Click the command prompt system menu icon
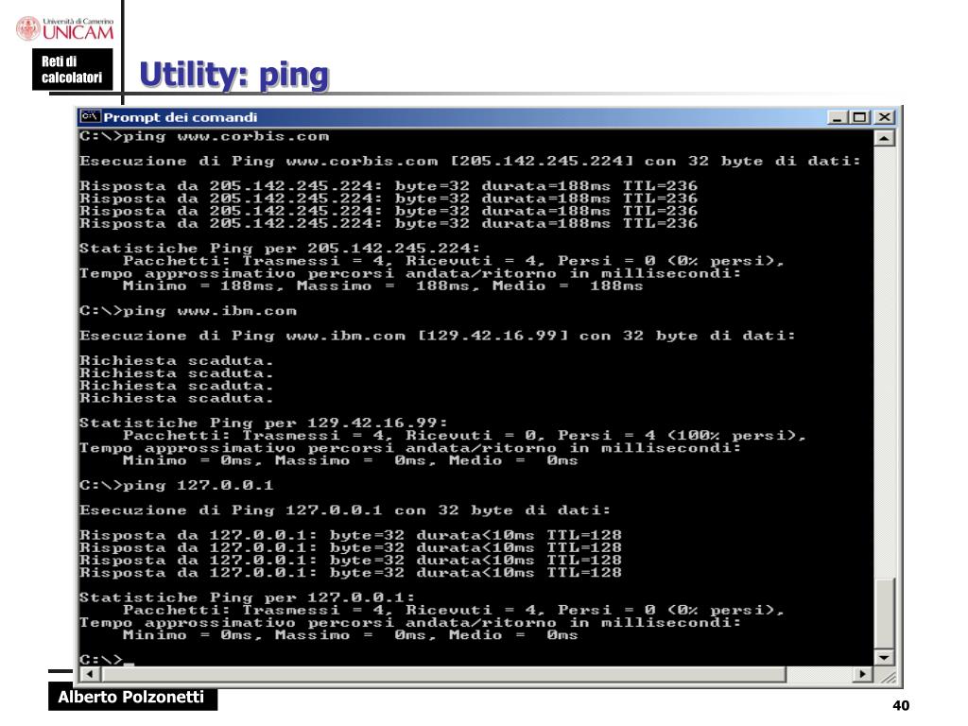This screenshot has height=726, width=968. (90, 116)
